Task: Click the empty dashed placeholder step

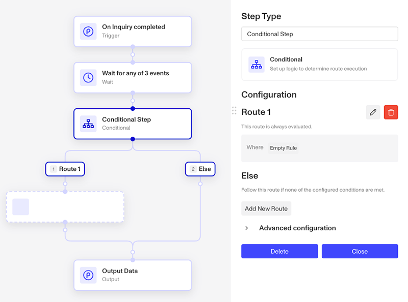Action: pyautogui.click(x=65, y=207)
